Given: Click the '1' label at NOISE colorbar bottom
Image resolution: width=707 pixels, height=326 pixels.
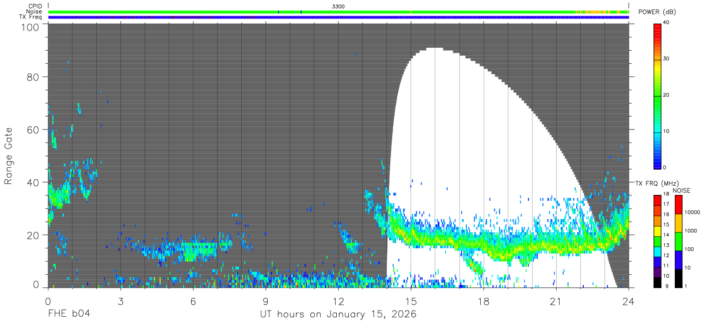Looking at the screenshot, I should tap(687, 286).
